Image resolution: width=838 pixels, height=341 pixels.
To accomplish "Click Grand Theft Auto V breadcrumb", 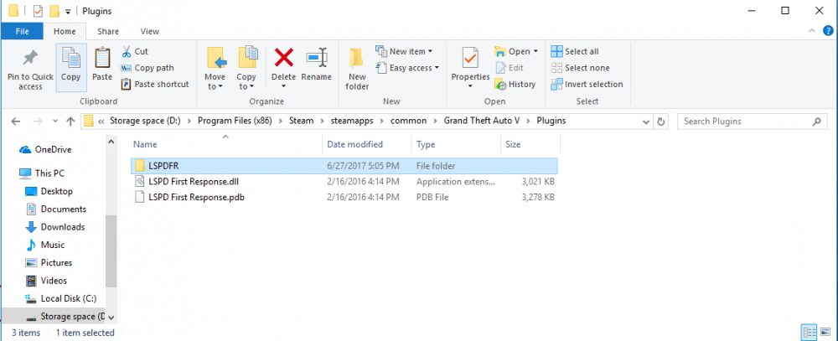I will pos(482,121).
